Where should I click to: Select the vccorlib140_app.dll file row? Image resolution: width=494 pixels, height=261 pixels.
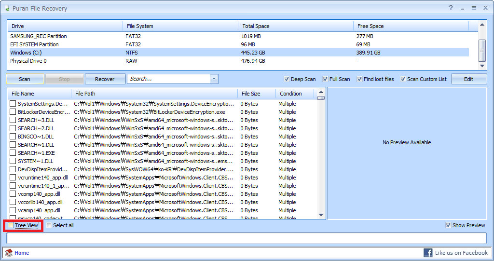pyautogui.click(x=162, y=202)
